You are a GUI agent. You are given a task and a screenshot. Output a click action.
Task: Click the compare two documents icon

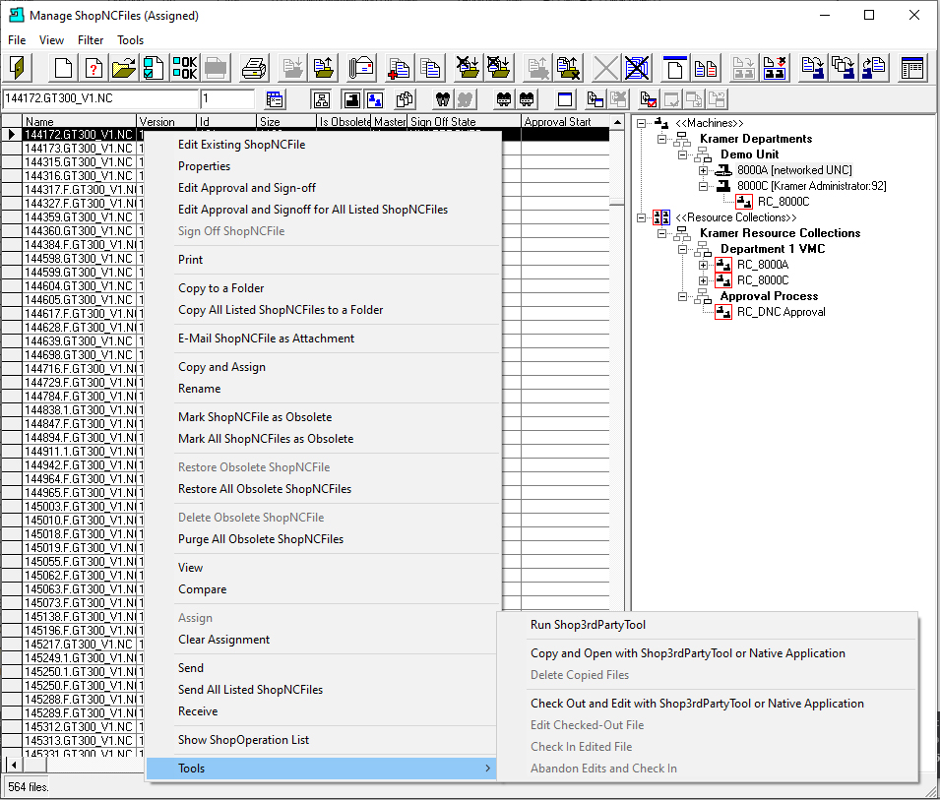point(706,68)
